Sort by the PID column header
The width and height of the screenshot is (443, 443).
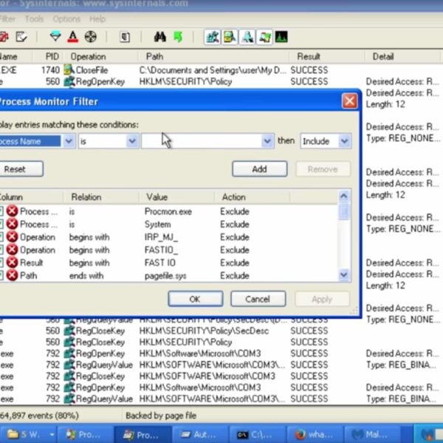coord(49,57)
